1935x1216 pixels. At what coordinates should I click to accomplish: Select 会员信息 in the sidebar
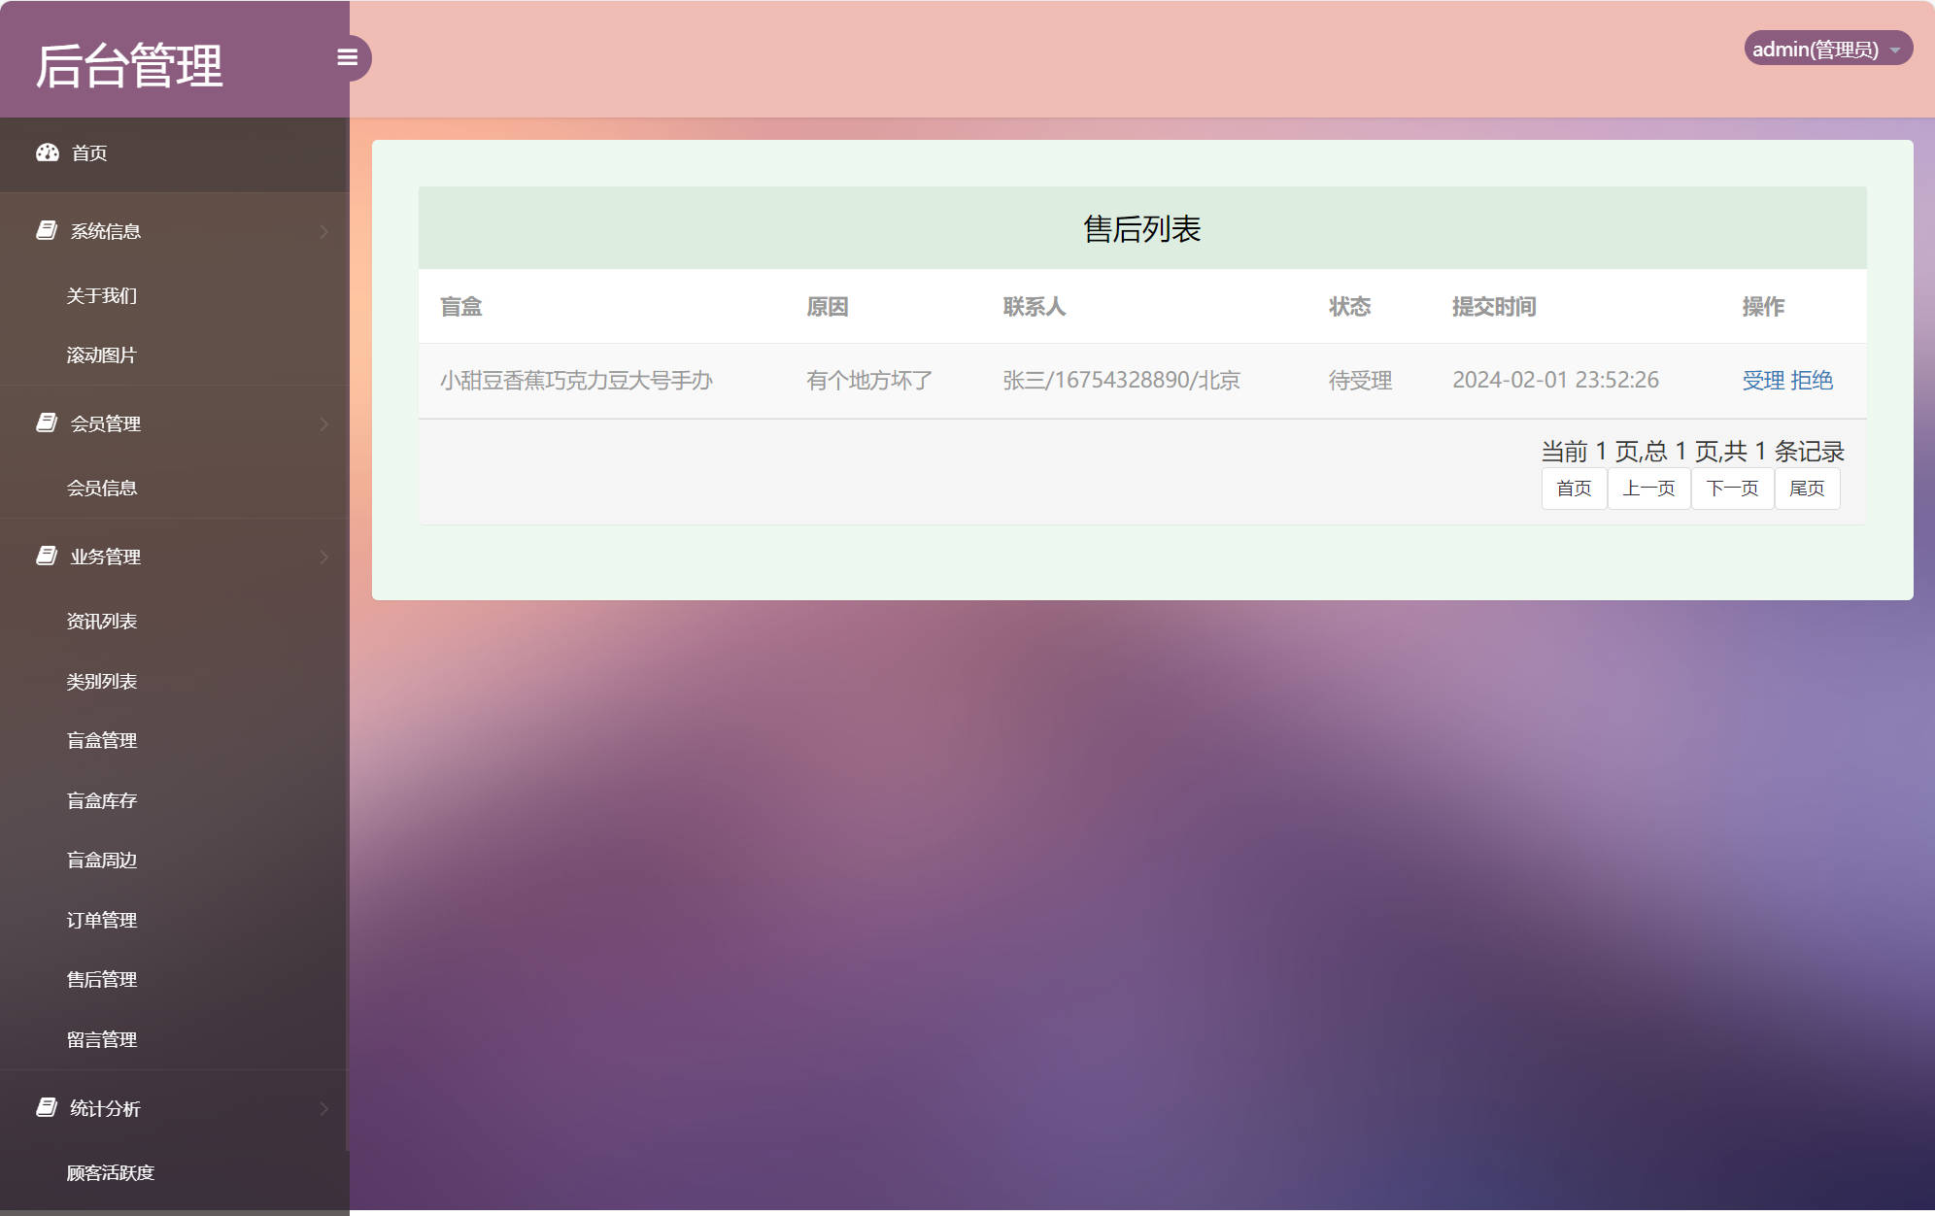point(101,488)
